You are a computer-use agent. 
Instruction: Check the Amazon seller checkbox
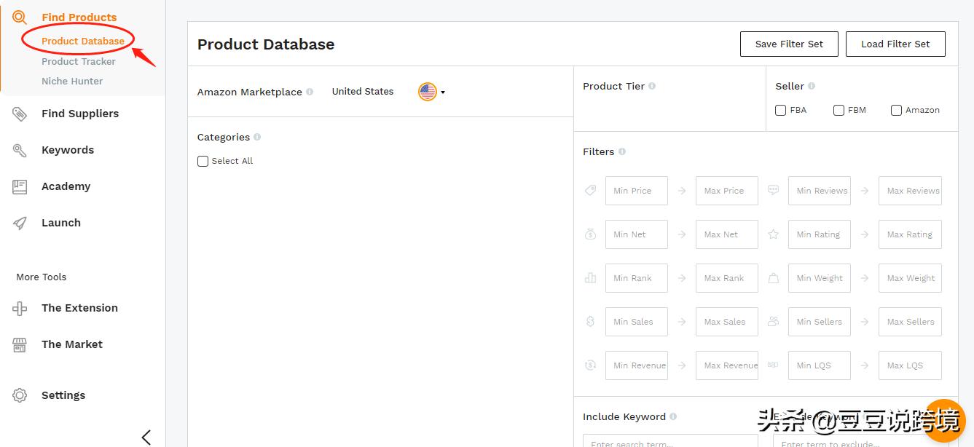(896, 111)
